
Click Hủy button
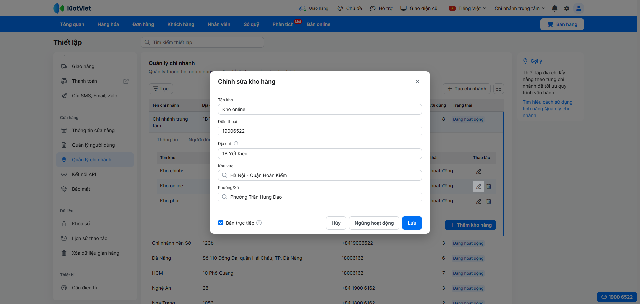pos(336,223)
